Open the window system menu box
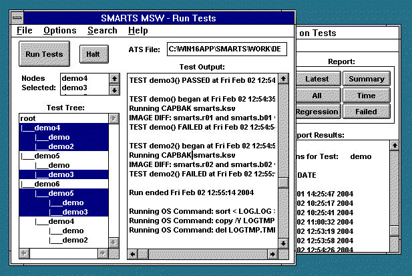Screen dimensions: 412x276 point(19,18)
